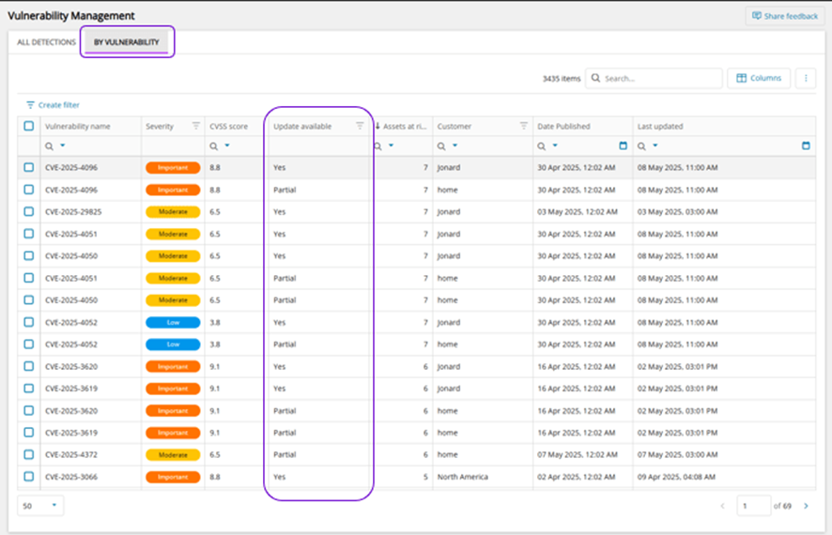Click Moderate badge in CVE-2025-29825 row
This screenshot has width=832, height=535.
[173, 211]
